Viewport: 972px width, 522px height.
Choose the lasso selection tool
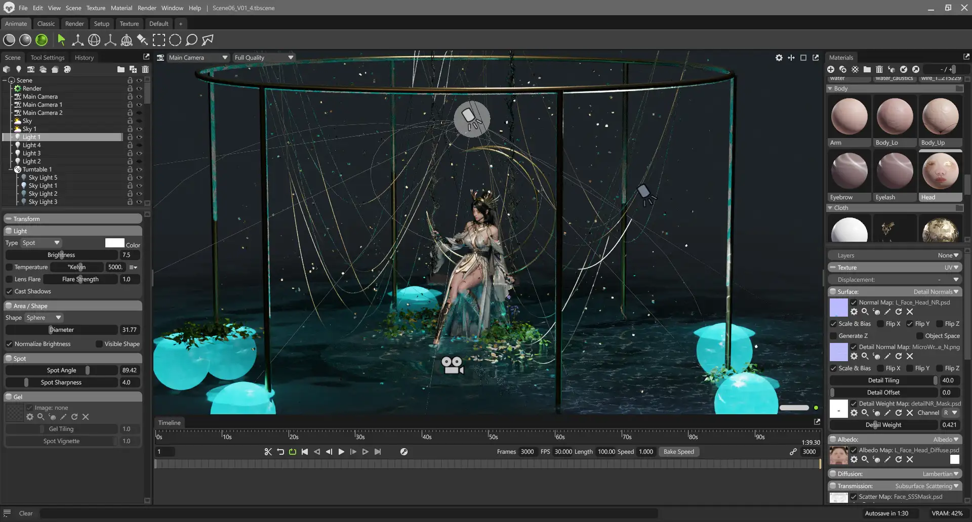click(191, 39)
